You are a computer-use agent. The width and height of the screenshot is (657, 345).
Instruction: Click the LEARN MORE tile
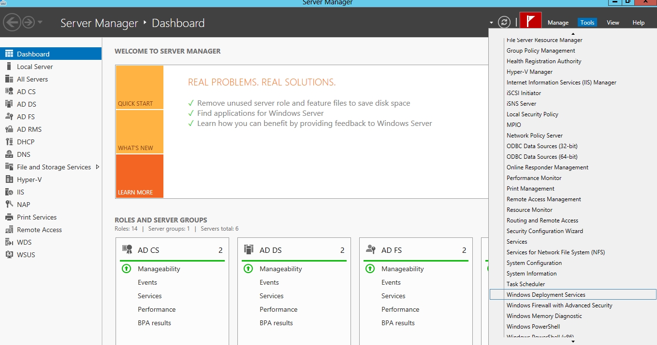(x=139, y=176)
